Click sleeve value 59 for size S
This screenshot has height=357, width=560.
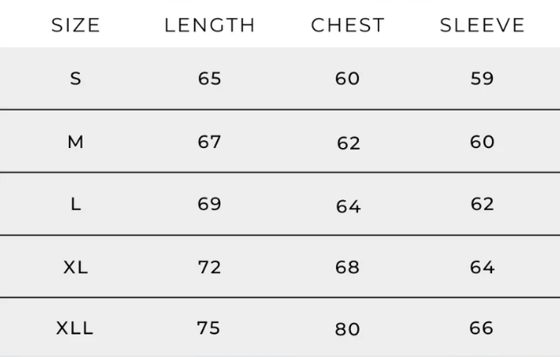tap(482, 78)
